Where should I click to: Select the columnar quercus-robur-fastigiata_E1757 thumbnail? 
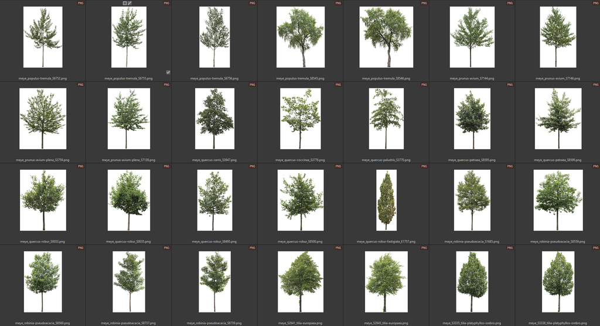tap(386, 200)
